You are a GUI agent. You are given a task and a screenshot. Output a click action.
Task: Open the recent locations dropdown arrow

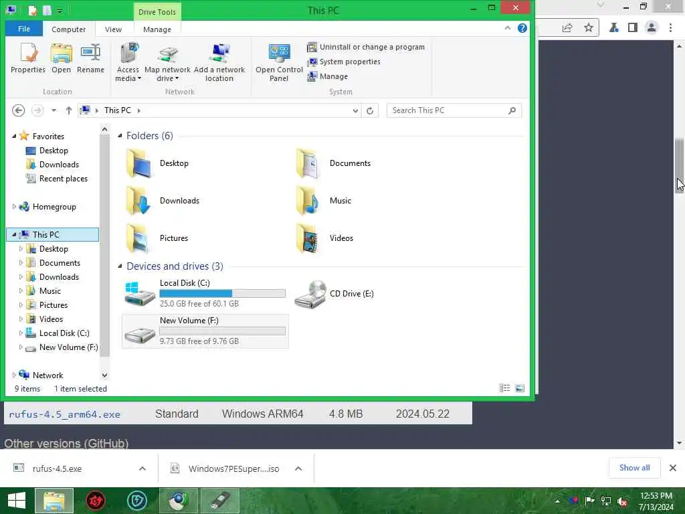pyautogui.click(x=54, y=110)
